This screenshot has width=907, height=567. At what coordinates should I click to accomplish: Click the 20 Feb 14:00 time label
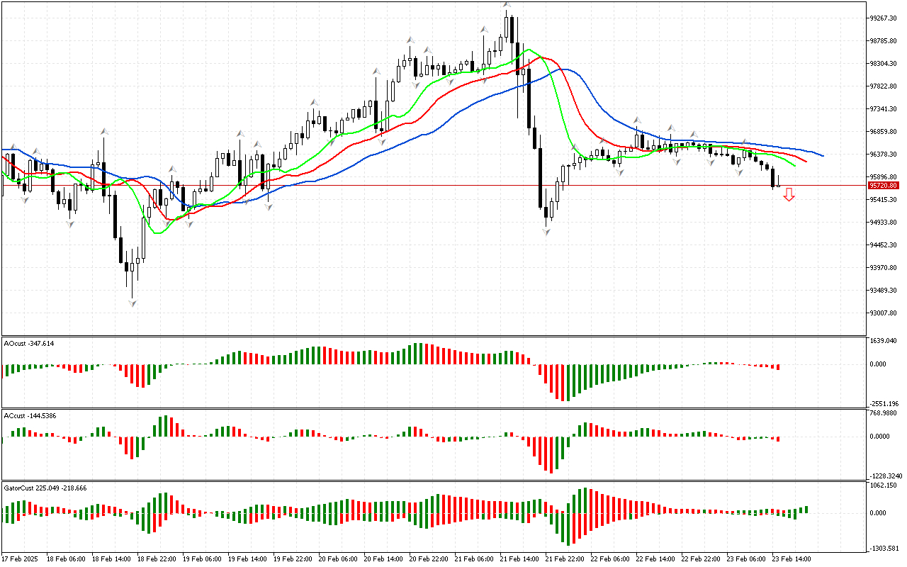pos(383,559)
